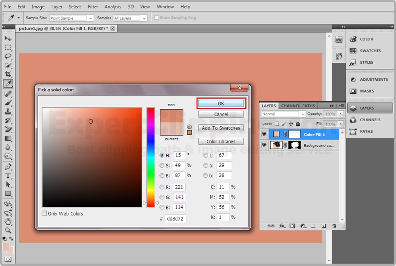Select the Hand tool
The width and height of the screenshot is (396, 266).
coord(8,221)
